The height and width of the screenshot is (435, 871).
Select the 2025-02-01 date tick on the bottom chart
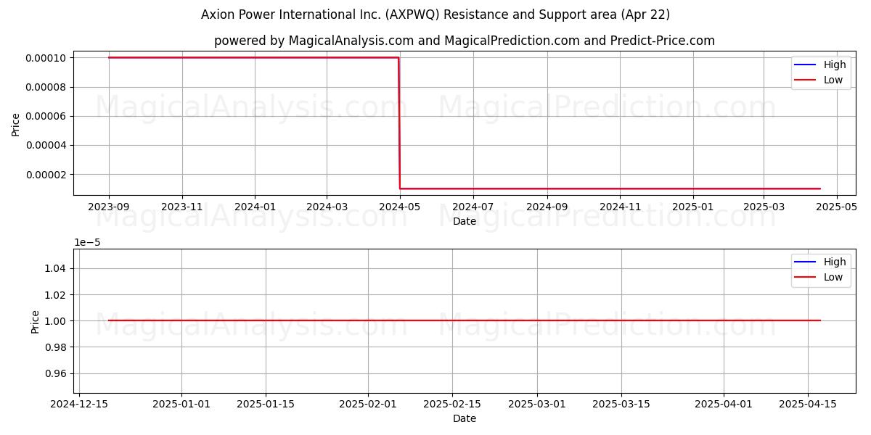point(368,403)
